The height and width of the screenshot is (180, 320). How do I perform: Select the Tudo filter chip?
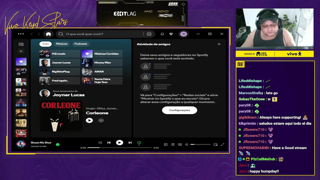45,44
